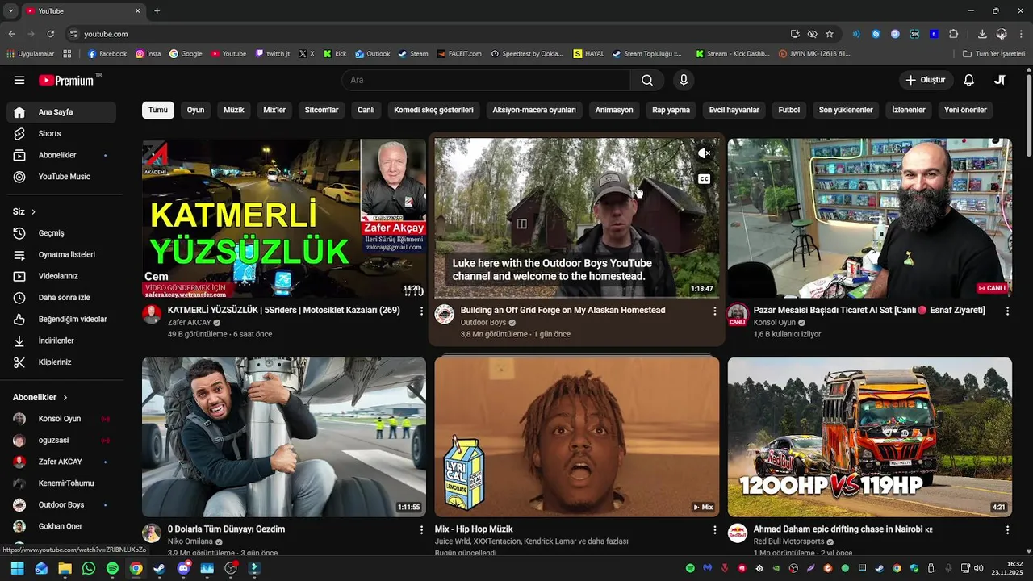Open the FACEIT.com bookmark
Image resolution: width=1033 pixels, height=581 pixels.
(x=458, y=54)
